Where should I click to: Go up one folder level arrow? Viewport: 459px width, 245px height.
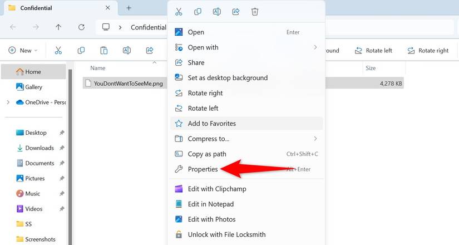[x=58, y=27]
